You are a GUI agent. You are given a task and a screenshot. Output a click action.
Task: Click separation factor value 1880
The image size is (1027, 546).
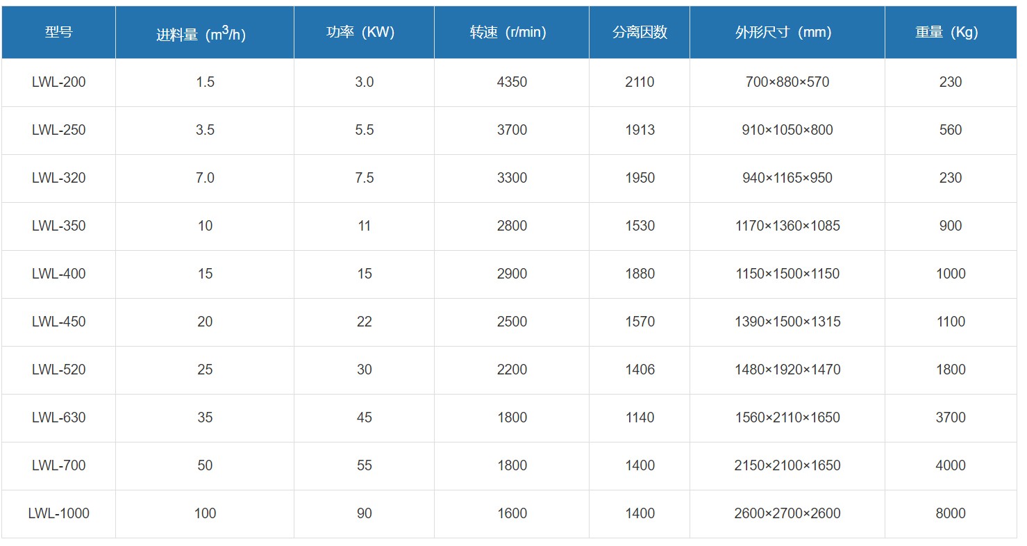(x=640, y=274)
